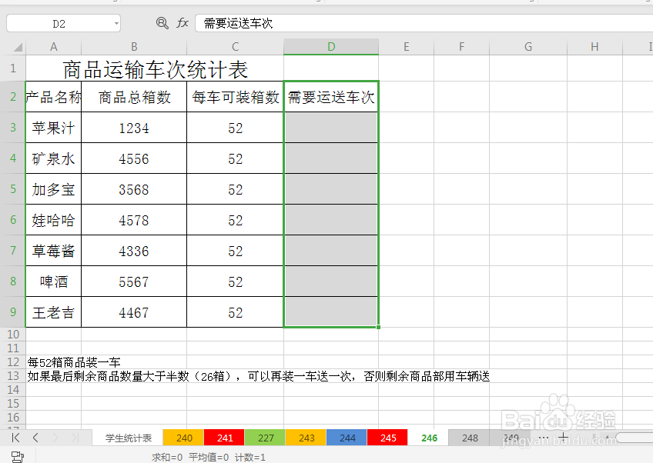The image size is (653, 463).
Task: Go to previous sheet tab arrow
Action: click(x=35, y=437)
